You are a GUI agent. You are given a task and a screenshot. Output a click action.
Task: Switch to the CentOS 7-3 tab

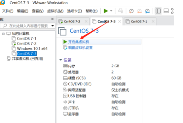(x=106, y=22)
